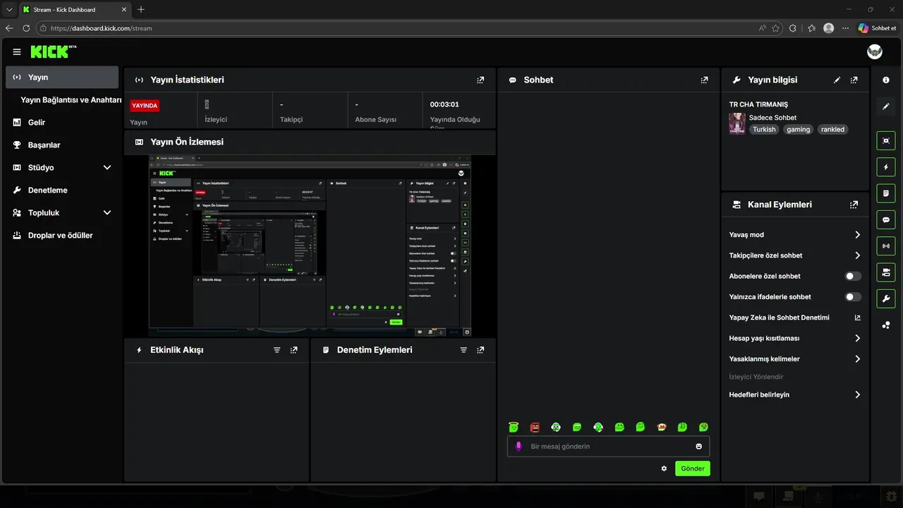
Task: Open the browser tab list dropdown
Action: tap(9, 10)
